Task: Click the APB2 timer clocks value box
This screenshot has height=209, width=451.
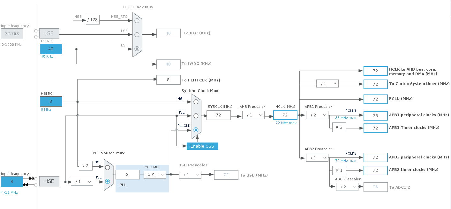Action: coord(376,170)
